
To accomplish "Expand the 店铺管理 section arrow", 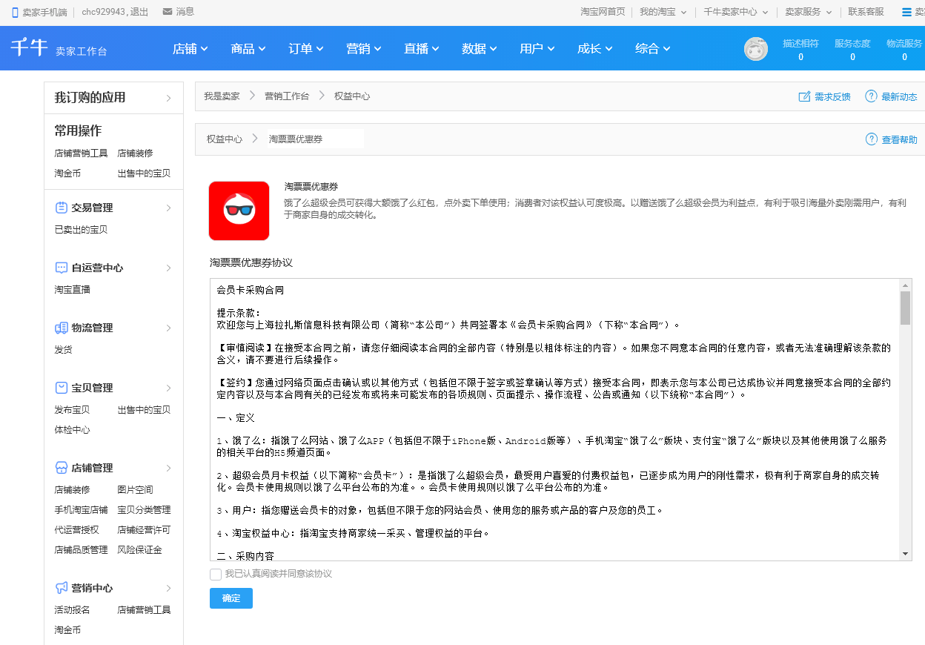I will [168, 468].
